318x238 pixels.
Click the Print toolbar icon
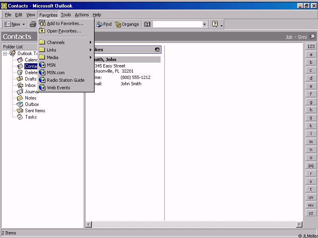click(x=33, y=24)
